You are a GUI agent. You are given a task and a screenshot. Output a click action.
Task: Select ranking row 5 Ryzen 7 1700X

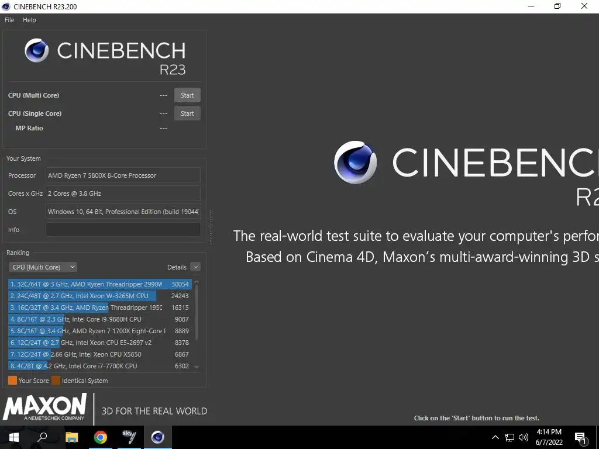[99, 331]
